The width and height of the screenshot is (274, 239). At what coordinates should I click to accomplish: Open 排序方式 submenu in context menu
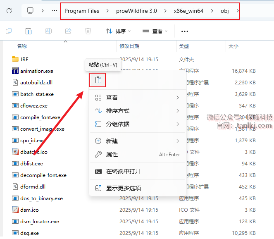point(137,111)
